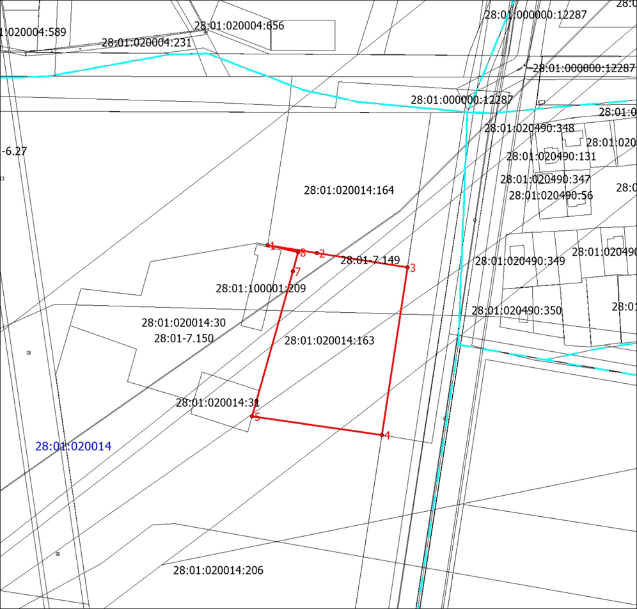The width and height of the screenshot is (637, 609).
Task: Click parcel label 28:01:020490:131
Action: [x=551, y=156]
